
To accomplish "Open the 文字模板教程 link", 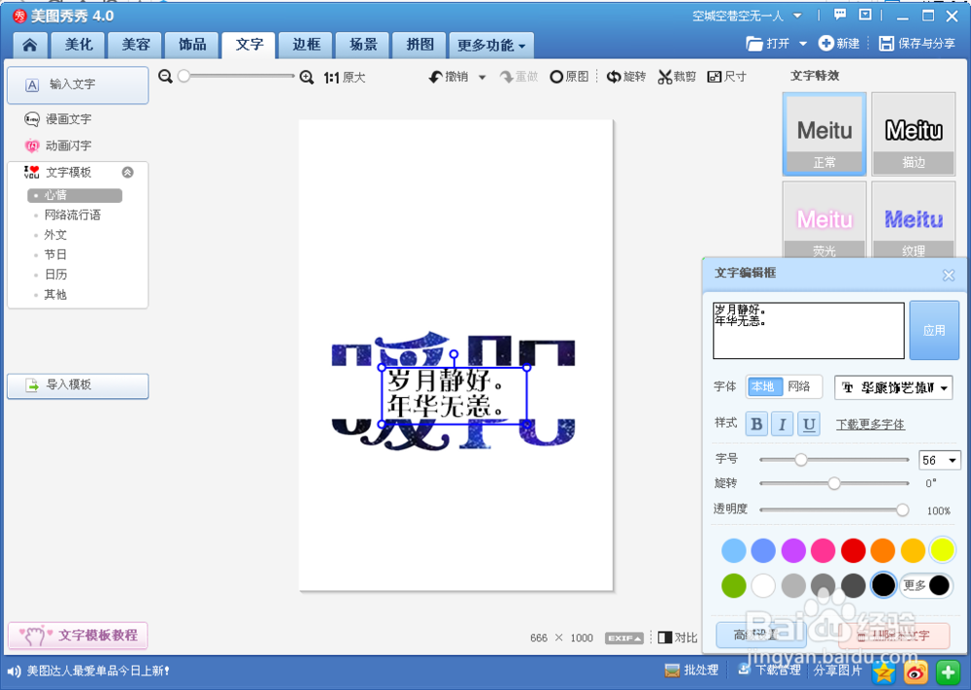I will coord(78,636).
